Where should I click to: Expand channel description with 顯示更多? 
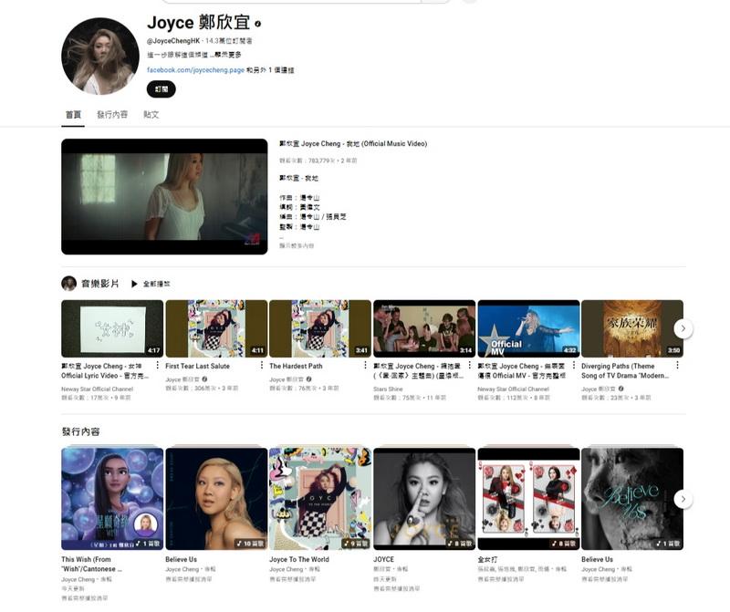coord(227,55)
